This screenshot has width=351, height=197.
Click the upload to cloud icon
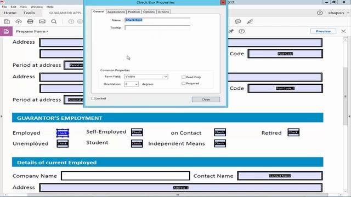click(18, 21)
